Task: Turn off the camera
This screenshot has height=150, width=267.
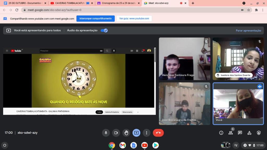Action: pos(116,133)
